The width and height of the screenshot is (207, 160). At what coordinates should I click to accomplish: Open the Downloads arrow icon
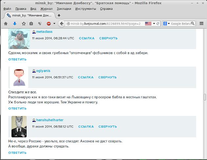click(14, 24)
